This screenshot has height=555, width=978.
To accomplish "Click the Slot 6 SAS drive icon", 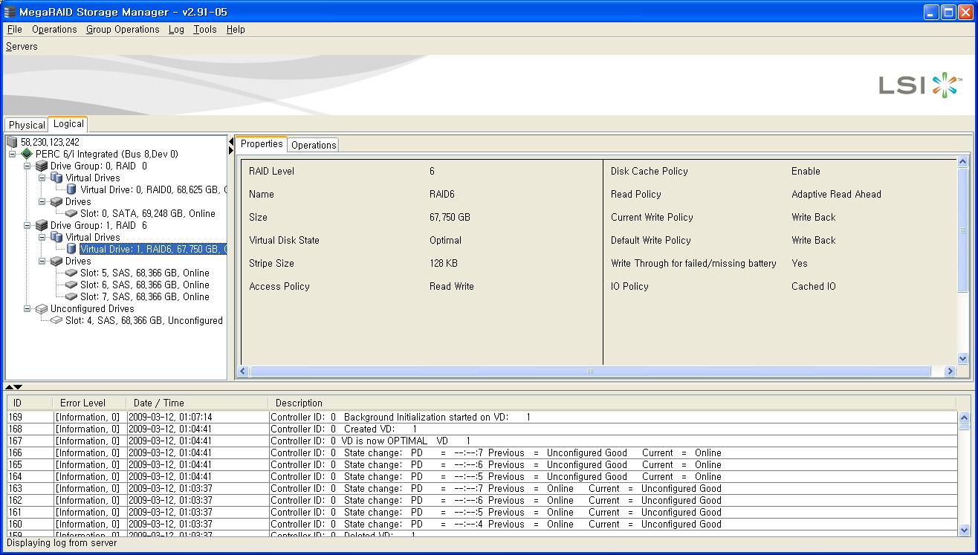I will point(71,285).
